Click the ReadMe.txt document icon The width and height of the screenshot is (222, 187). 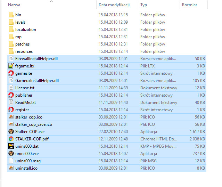[x=11, y=103]
